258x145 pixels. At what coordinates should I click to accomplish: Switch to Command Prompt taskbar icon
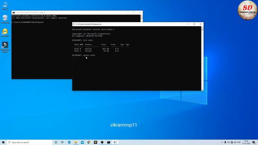[108, 142]
